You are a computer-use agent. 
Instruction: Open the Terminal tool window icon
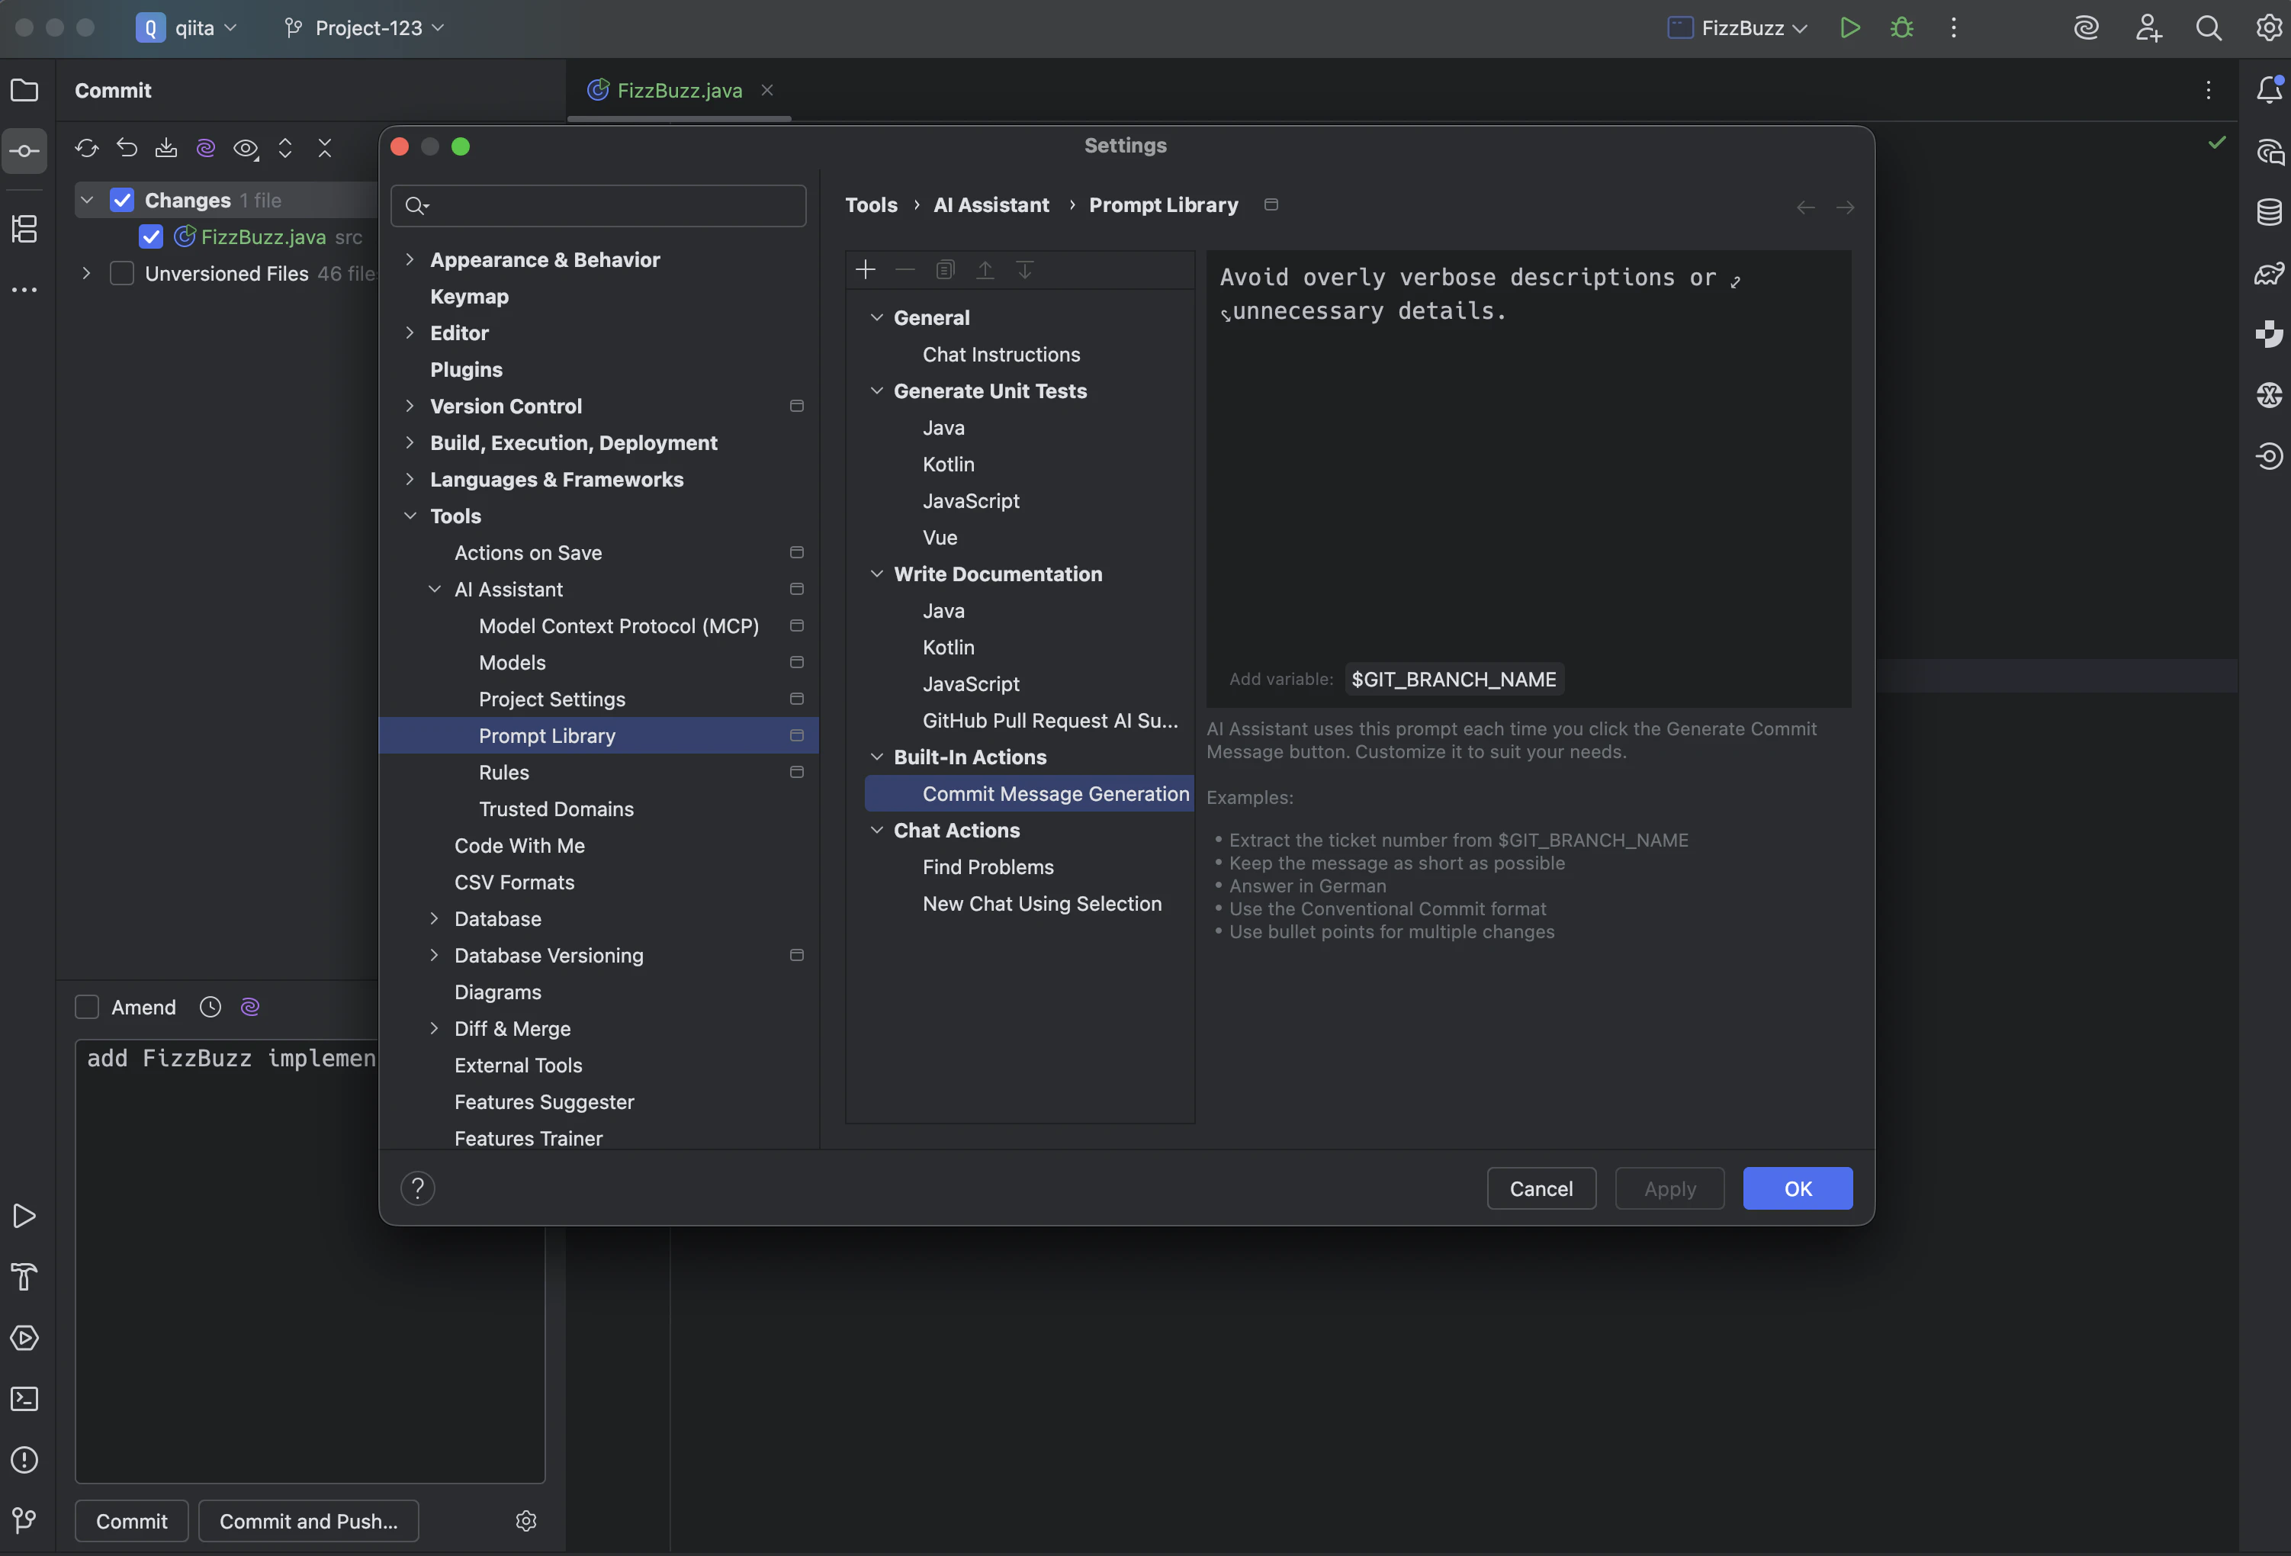pos(24,1398)
